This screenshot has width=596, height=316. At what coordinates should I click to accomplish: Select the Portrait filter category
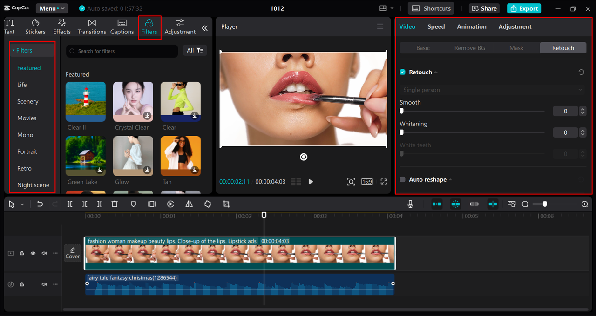point(27,151)
